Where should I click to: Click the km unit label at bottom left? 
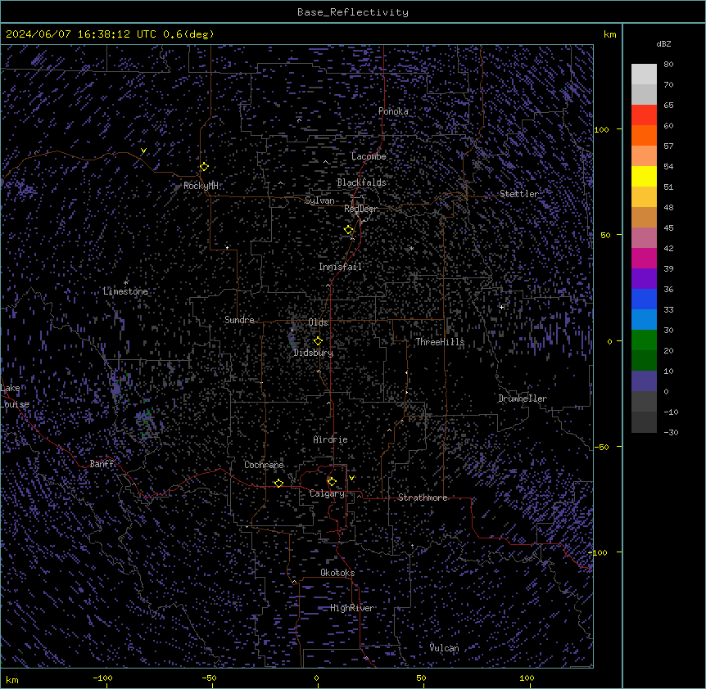[12, 679]
